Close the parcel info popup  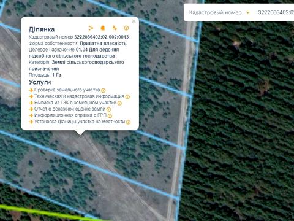click(x=134, y=21)
